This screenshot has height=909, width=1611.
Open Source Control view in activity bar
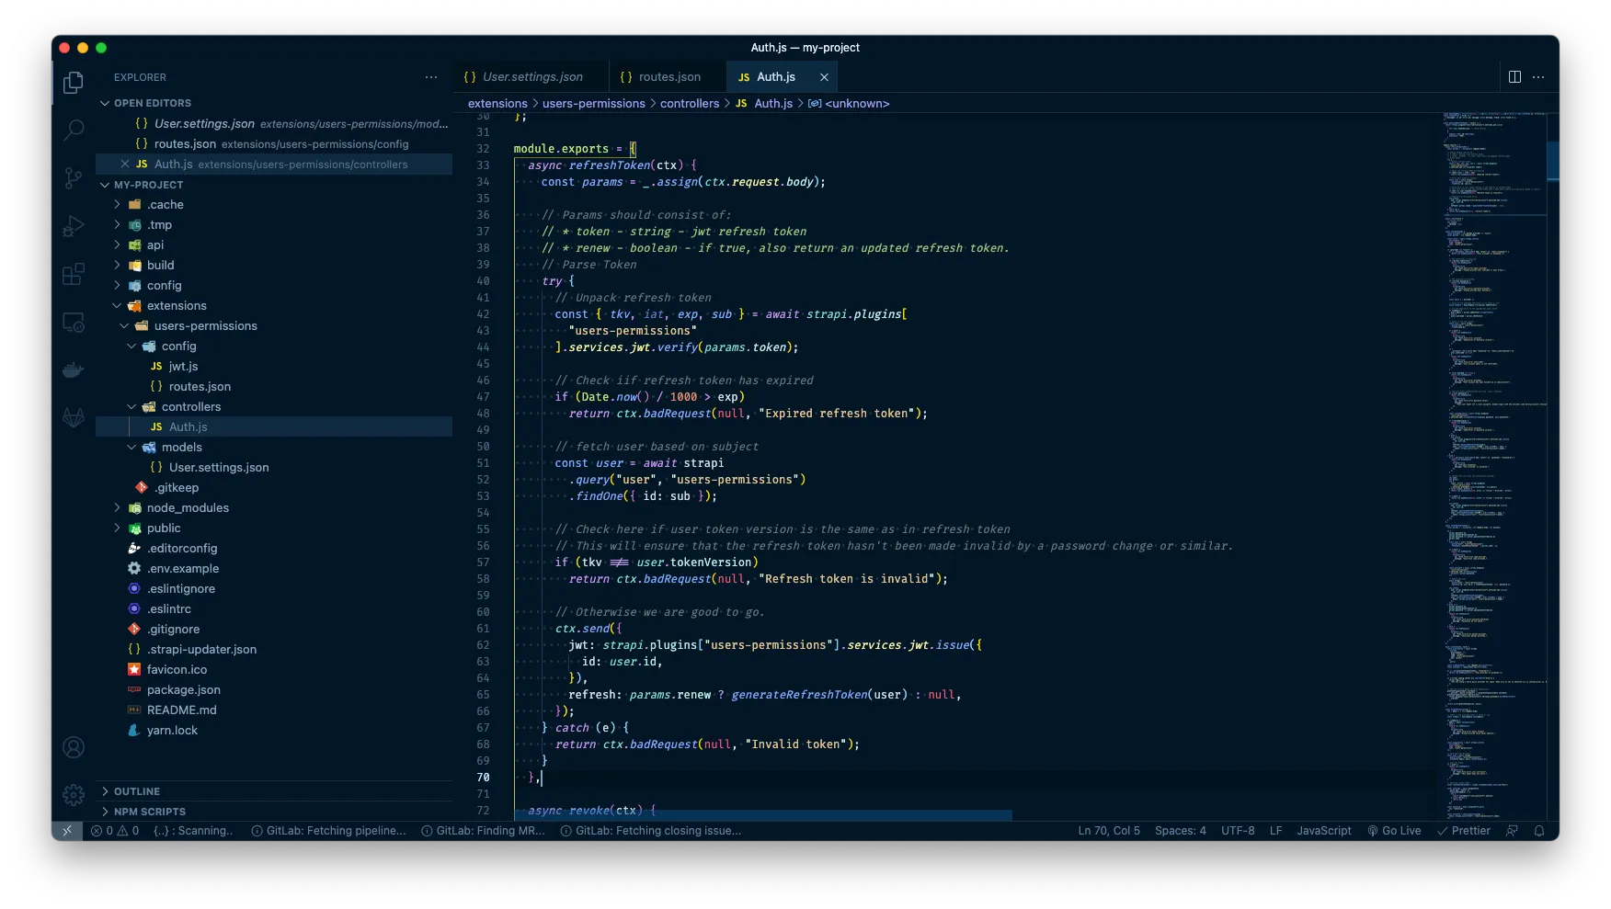click(x=74, y=177)
